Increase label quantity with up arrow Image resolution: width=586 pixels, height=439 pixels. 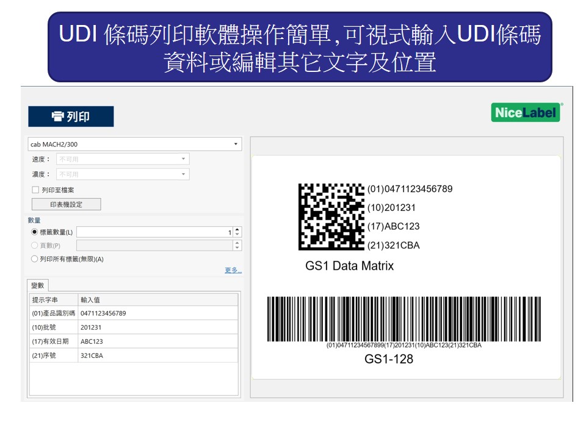(x=237, y=230)
